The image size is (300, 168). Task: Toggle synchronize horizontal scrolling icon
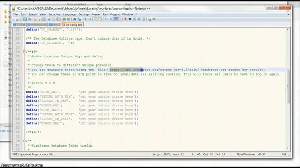pyautogui.click(x=100, y=19)
